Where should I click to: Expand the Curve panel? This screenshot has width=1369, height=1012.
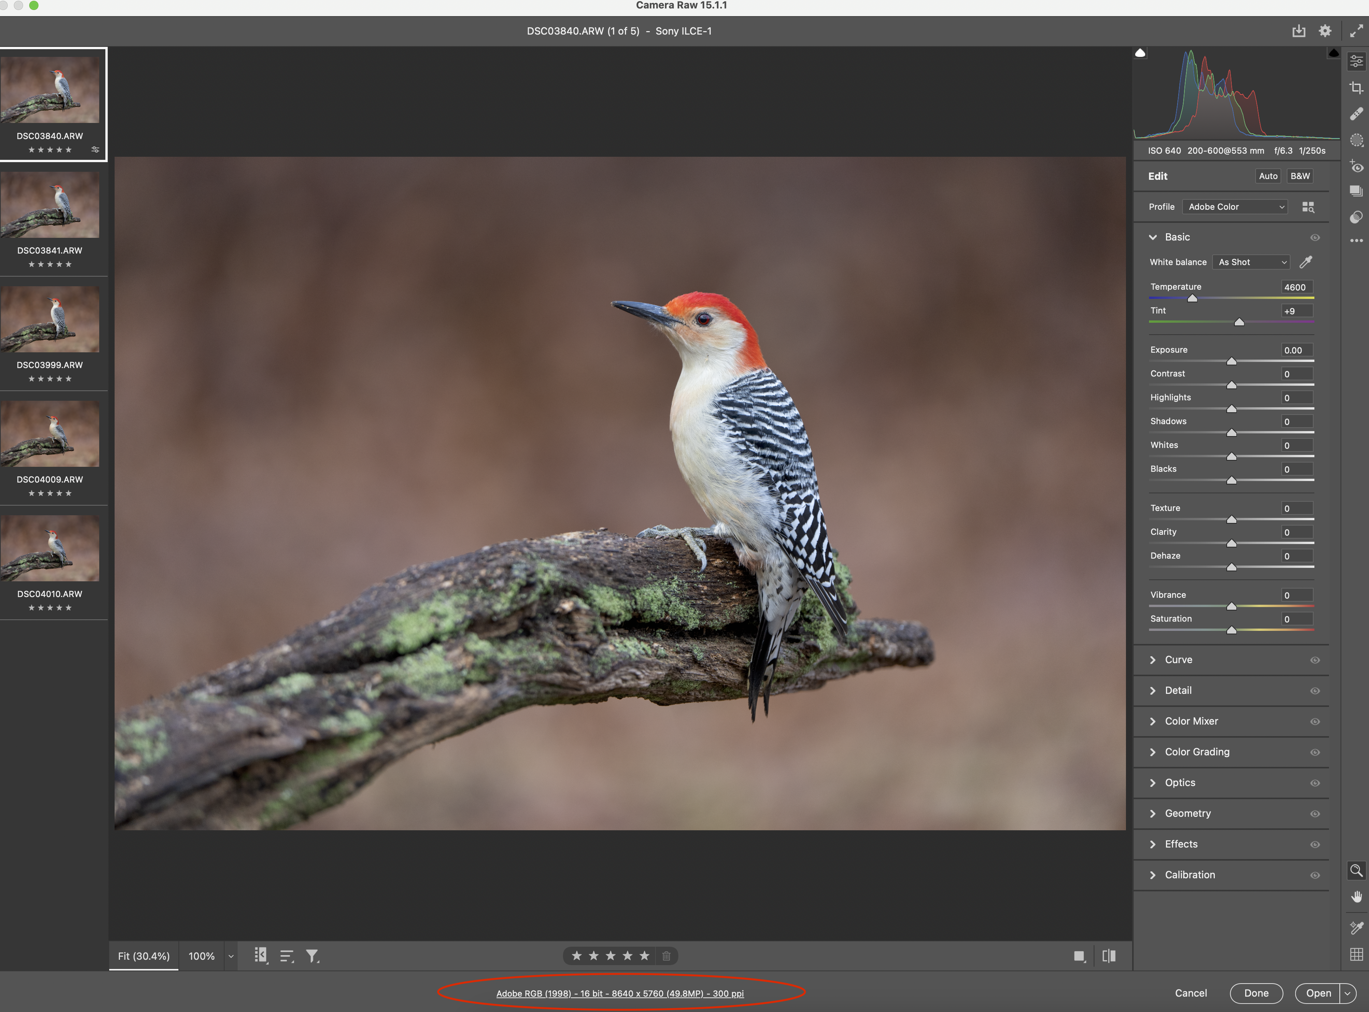[1178, 660]
